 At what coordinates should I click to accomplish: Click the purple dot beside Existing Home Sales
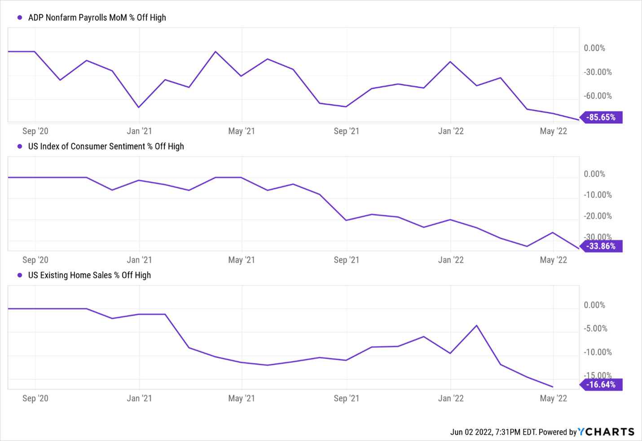click(x=20, y=275)
